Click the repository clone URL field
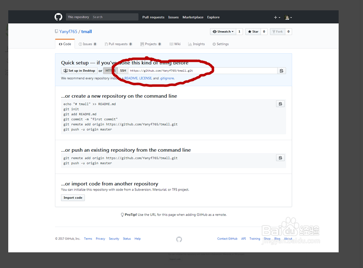Screen dimensions: 363x268 click(x=203, y=71)
